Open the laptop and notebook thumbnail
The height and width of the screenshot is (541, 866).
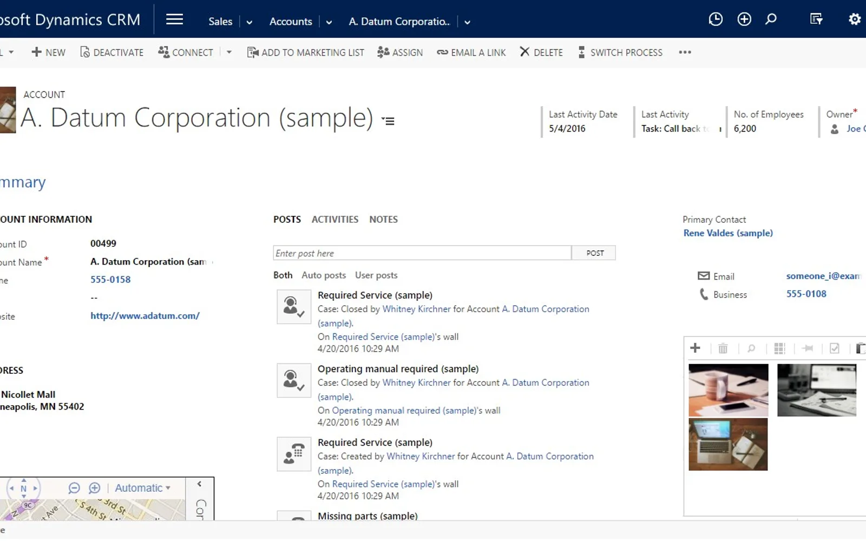point(728,444)
